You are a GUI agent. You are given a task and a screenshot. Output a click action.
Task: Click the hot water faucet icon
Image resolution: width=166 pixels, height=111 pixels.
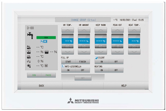point(30,36)
